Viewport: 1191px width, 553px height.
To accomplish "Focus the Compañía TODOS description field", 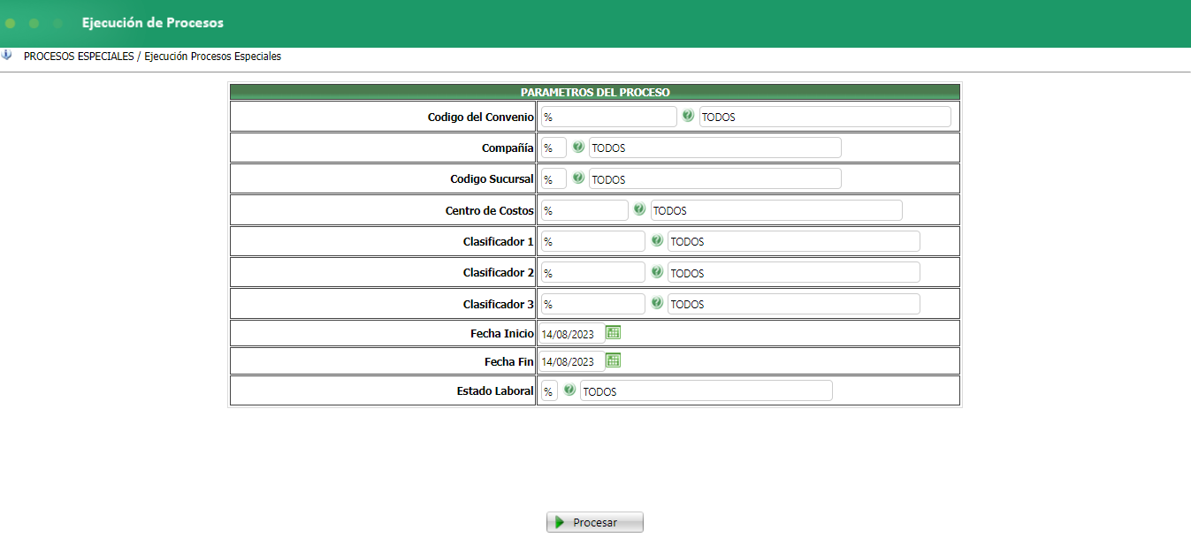I will [x=715, y=148].
